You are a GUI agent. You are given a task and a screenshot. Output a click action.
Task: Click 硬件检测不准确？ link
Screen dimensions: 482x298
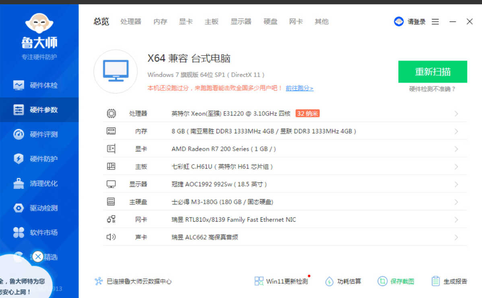tap(432, 89)
